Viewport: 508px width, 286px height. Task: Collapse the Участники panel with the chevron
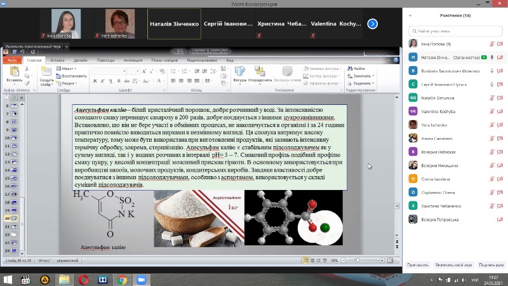(411, 15)
